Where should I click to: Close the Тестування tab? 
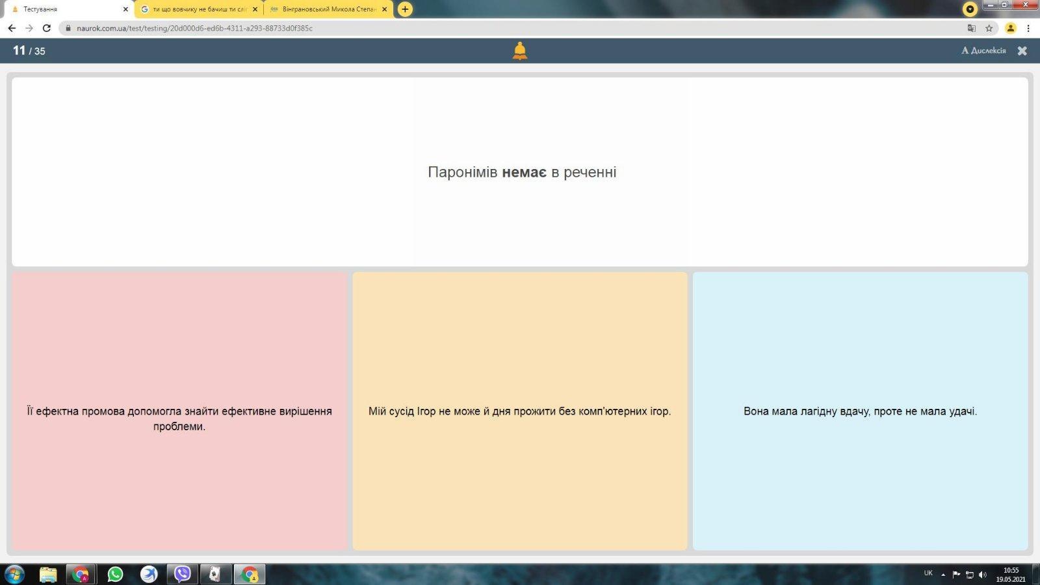(125, 9)
